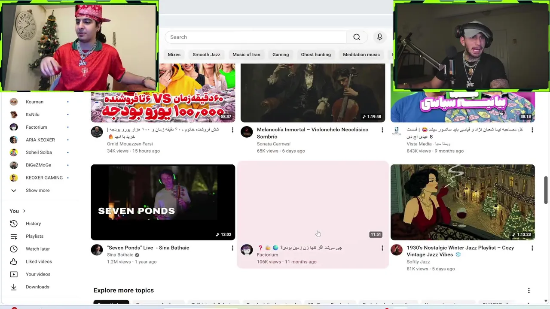Play the cello Melancolía thumbnail
The height and width of the screenshot is (309, 550).
point(313,93)
